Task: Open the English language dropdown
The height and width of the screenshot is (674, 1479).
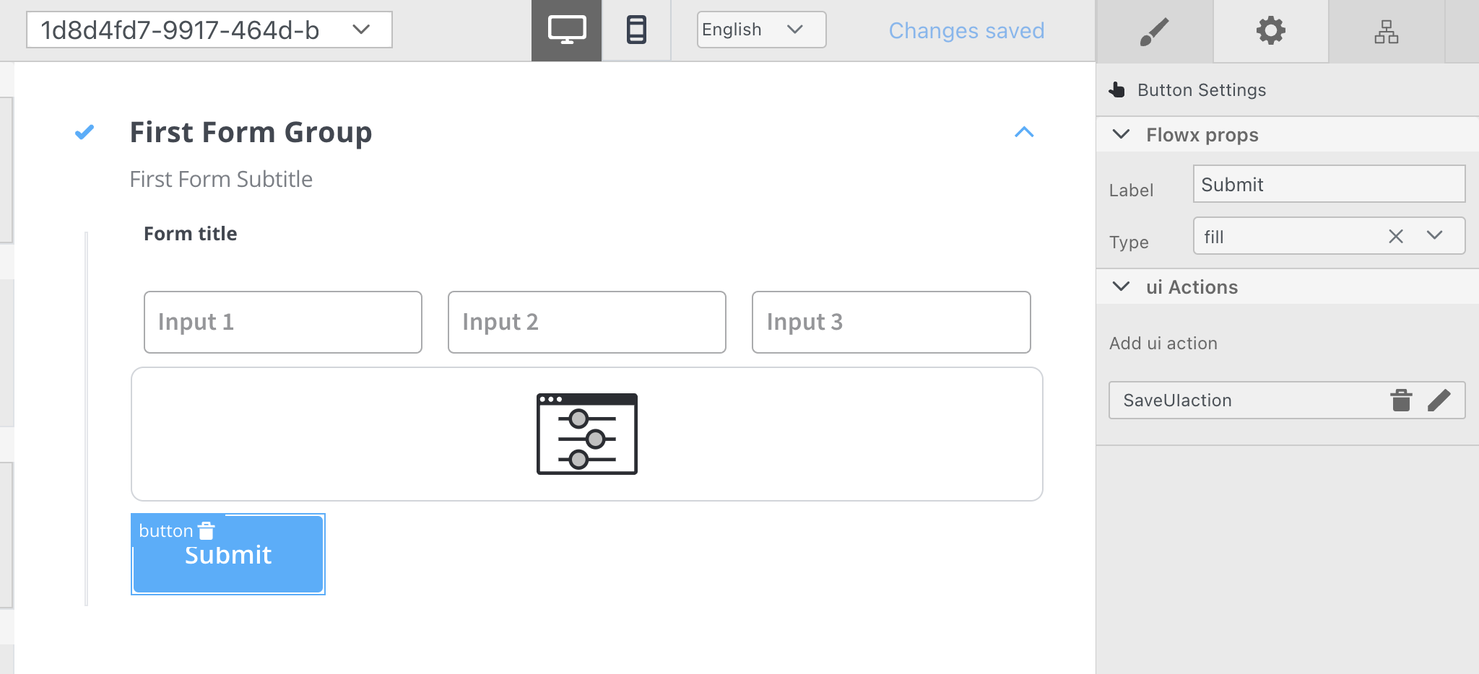Action: tap(760, 30)
